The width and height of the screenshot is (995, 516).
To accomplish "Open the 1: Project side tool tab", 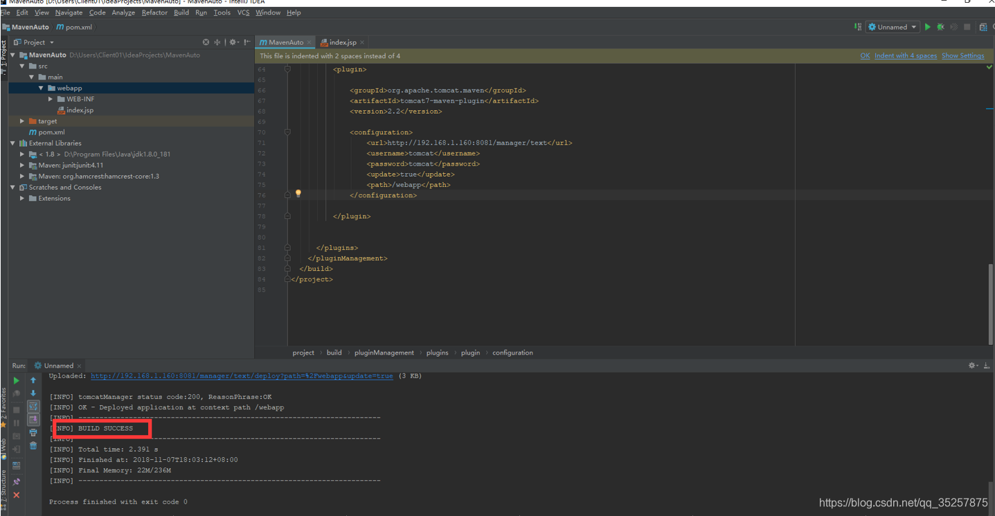I will click(3, 59).
